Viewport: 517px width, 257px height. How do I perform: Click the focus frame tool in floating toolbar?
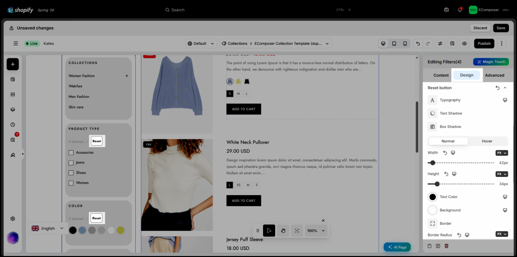(x=297, y=231)
